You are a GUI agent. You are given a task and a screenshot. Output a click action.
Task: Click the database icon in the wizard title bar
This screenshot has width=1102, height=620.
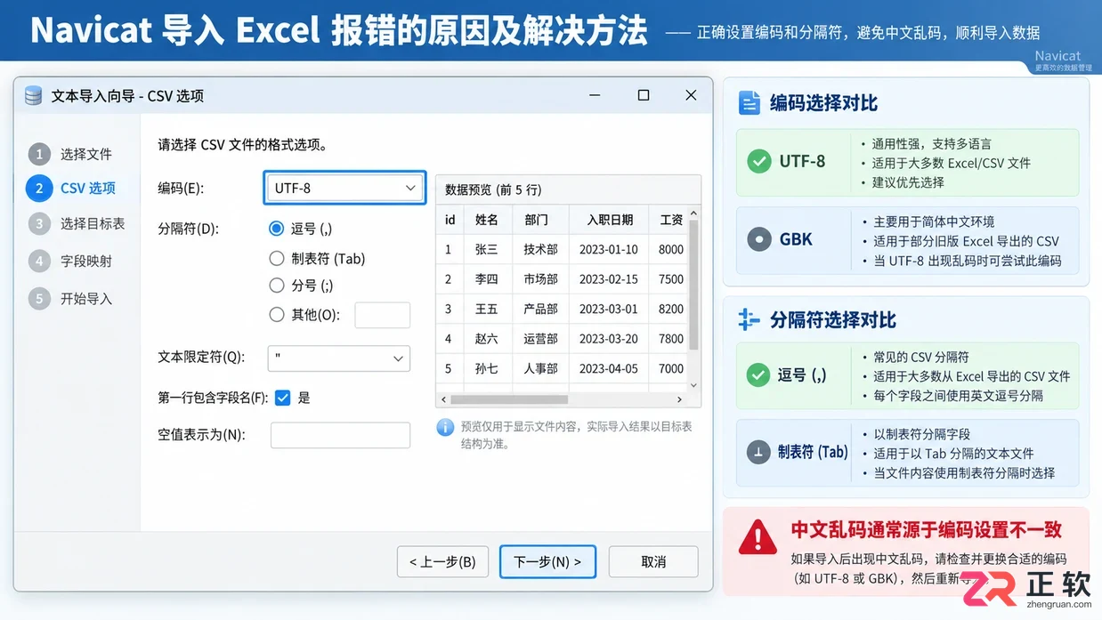[x=34, y=95]
